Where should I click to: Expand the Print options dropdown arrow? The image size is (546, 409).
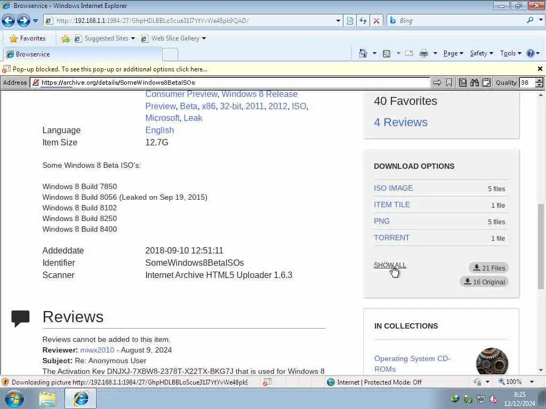coord(435,54)
